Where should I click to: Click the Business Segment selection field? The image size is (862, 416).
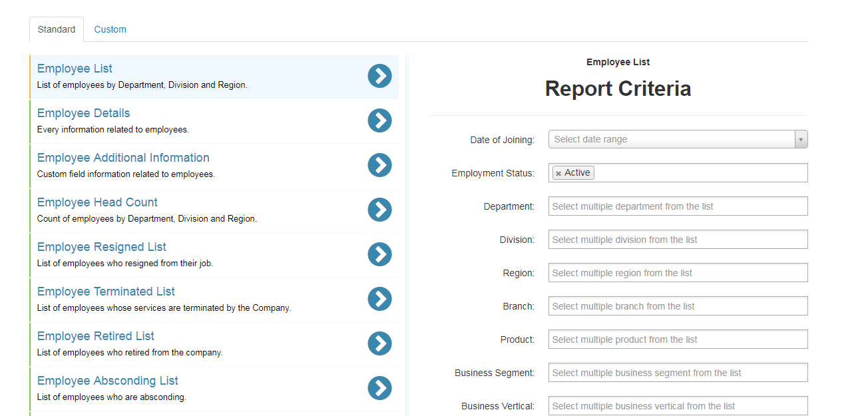click(678, 373)
